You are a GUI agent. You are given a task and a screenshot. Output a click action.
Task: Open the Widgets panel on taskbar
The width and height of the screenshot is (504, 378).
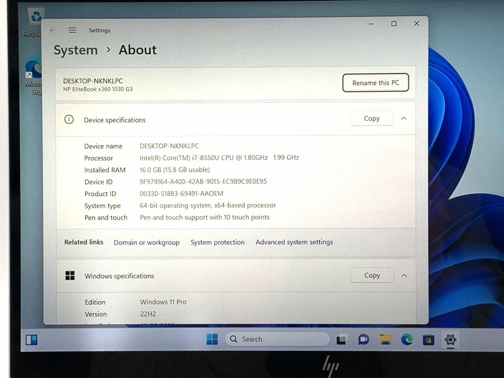31,339
